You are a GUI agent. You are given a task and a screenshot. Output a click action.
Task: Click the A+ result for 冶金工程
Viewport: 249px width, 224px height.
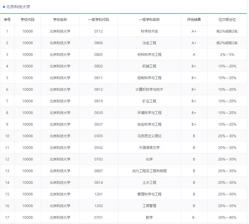pos(194,43)
